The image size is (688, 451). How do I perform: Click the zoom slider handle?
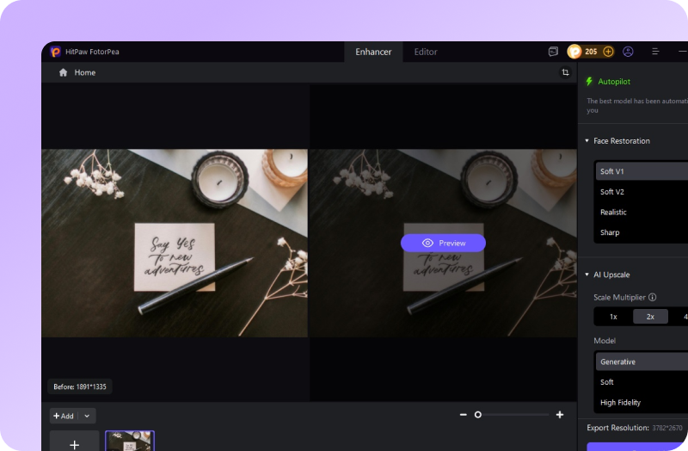coord(478,415)
